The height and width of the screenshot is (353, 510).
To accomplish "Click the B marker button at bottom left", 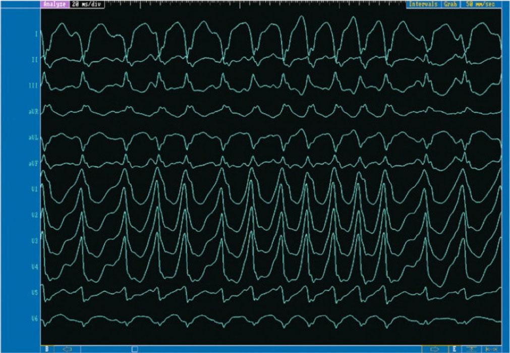I will click(46, 348).
